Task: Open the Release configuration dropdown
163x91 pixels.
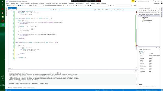Action: [x=31, y=6]
